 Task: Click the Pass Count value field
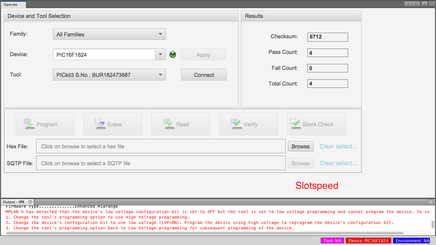(x=327, y=53)
